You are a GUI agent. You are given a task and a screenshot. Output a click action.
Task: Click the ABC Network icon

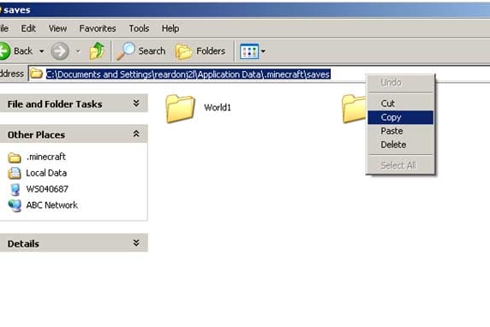(x=15, y=205)
